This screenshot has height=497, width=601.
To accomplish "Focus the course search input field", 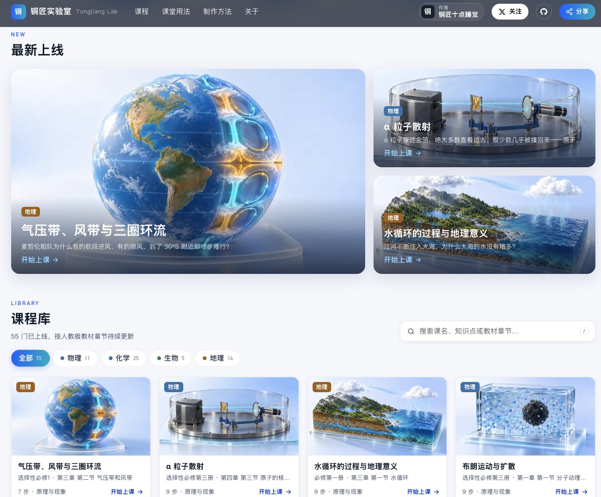I will click(498, 331).
